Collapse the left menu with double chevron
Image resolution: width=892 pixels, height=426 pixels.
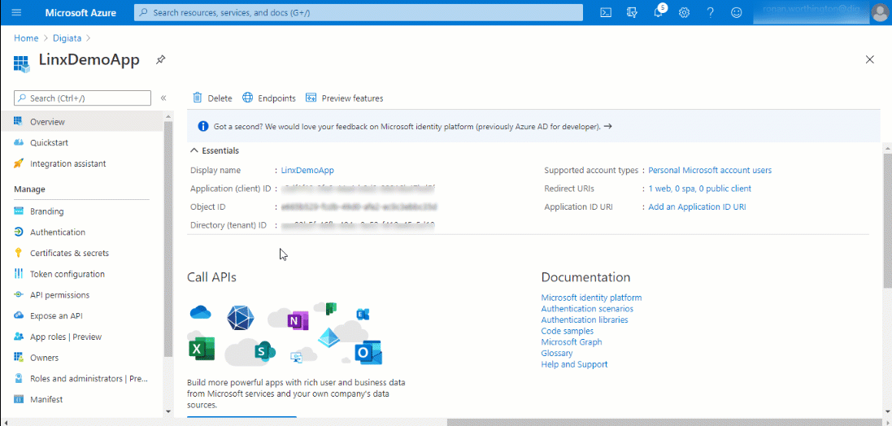tap(163, 98)
